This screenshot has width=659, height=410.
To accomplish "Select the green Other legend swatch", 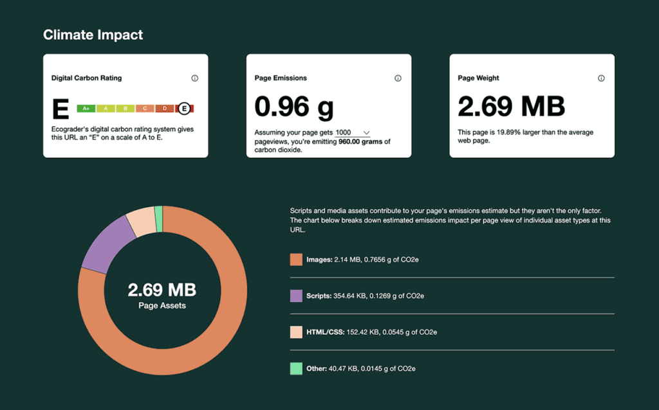I will tap(296, 369).
